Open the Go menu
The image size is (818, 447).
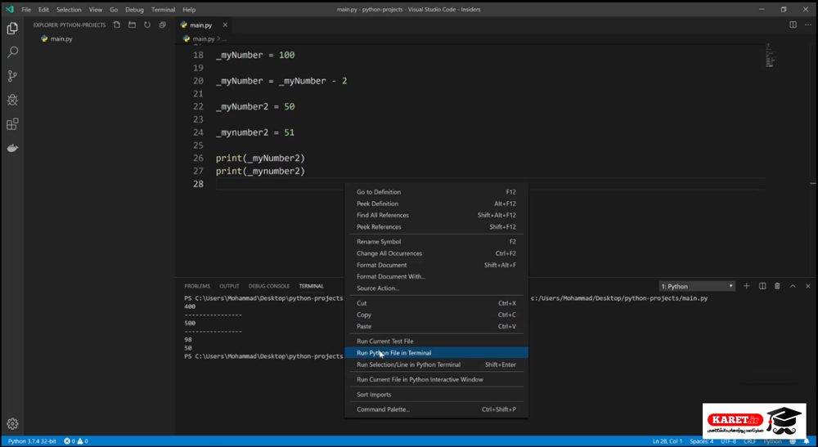point(114,9)
